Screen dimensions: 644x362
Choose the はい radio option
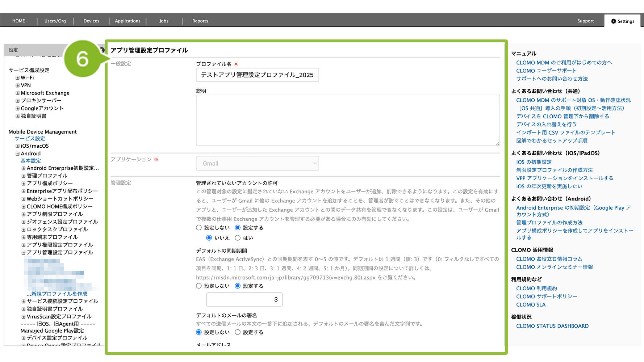(238, 238)
